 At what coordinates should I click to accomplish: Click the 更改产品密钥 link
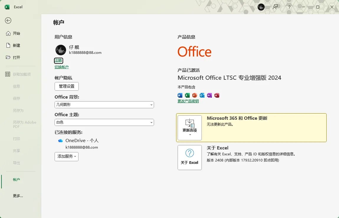click(188, 101)
